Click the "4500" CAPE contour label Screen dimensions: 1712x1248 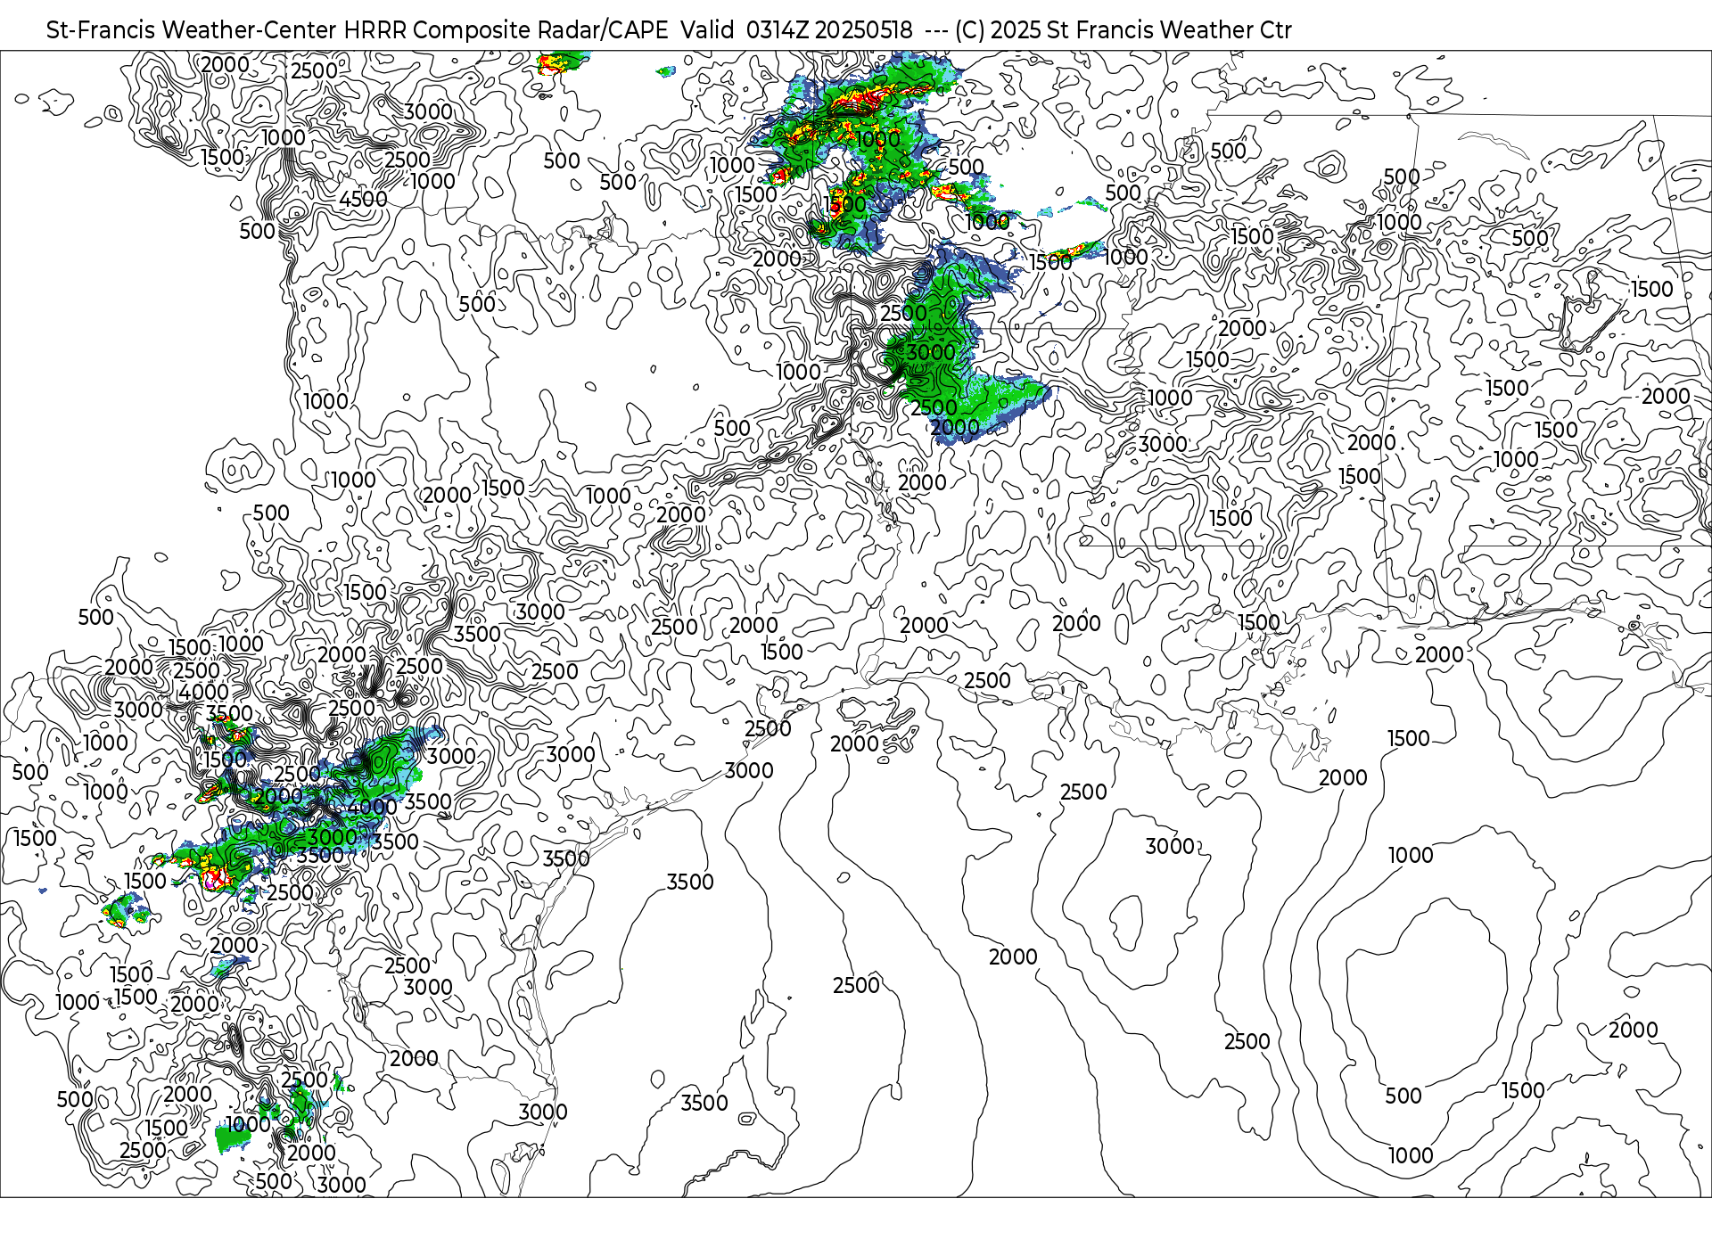point(363,199)
